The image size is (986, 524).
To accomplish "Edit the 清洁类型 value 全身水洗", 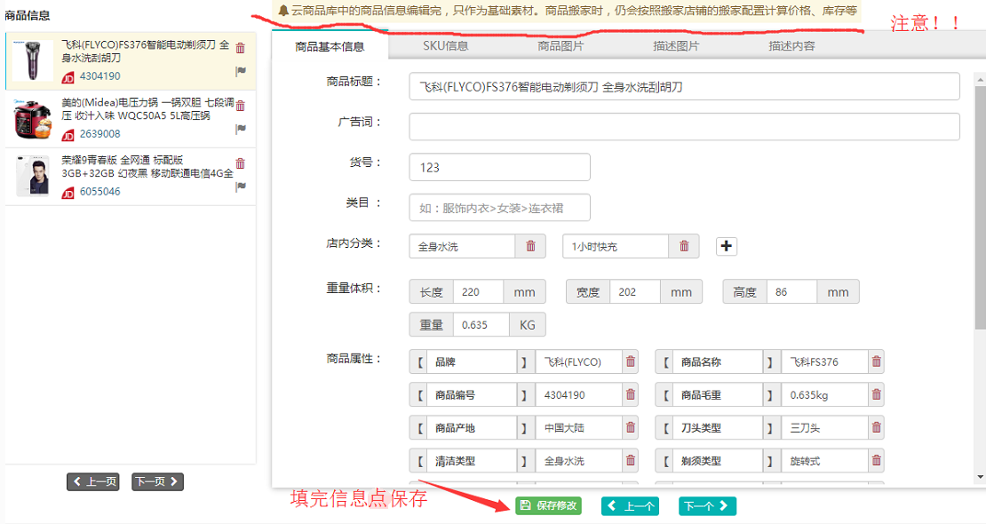I will click(x=579, y=460).
